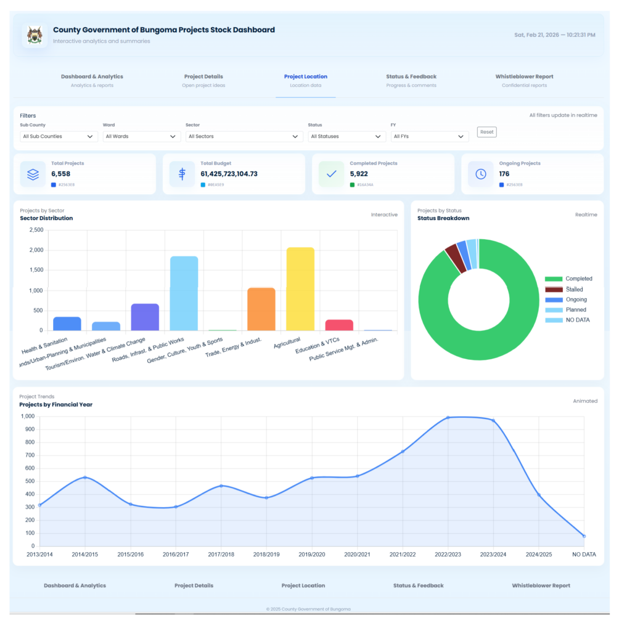The height and width of the screenshot is (631, 619).
Task: Open the FY financial year dropdown
Action: coord(429,136)
